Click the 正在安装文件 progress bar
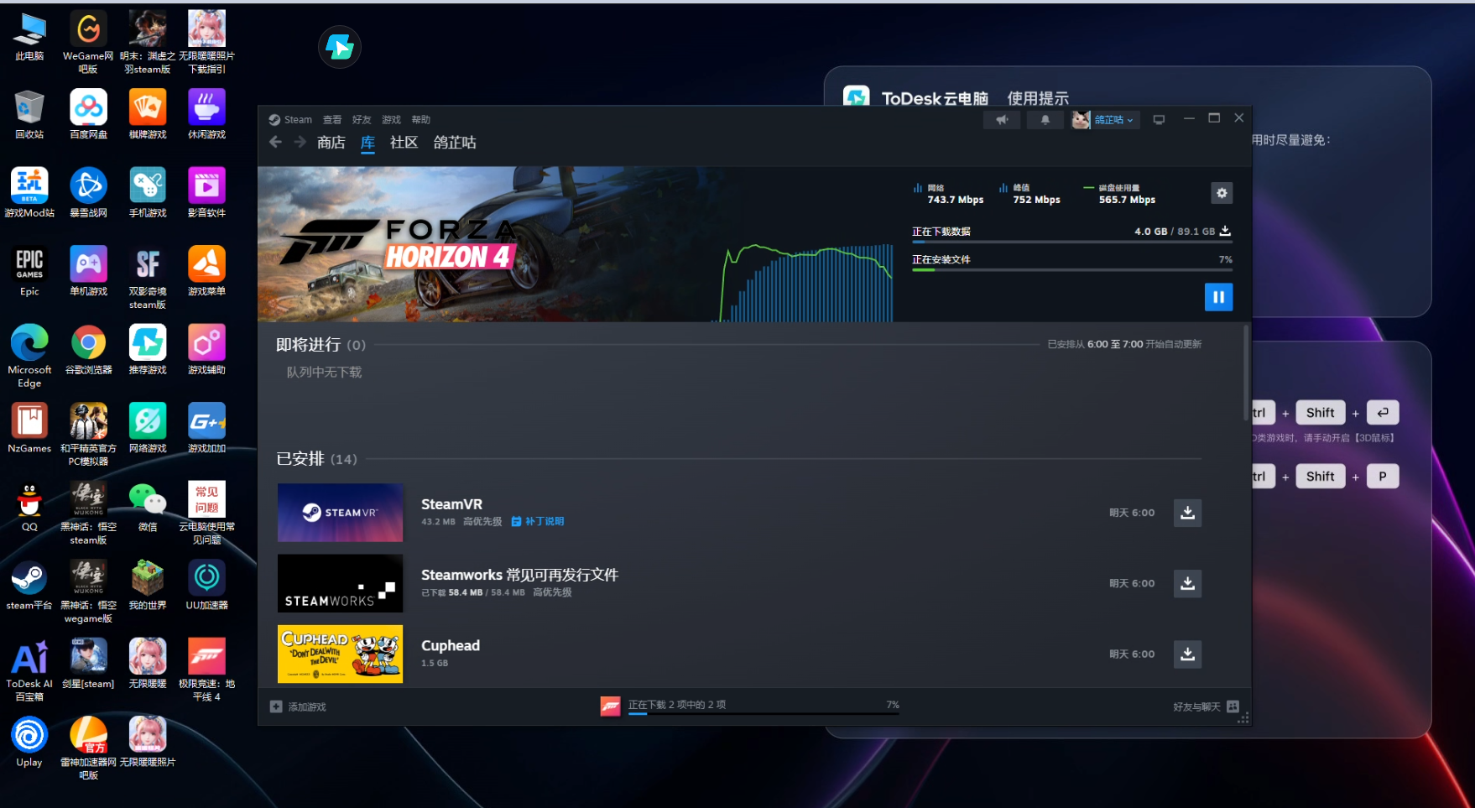1475x808 pixels. [1072, 270]
